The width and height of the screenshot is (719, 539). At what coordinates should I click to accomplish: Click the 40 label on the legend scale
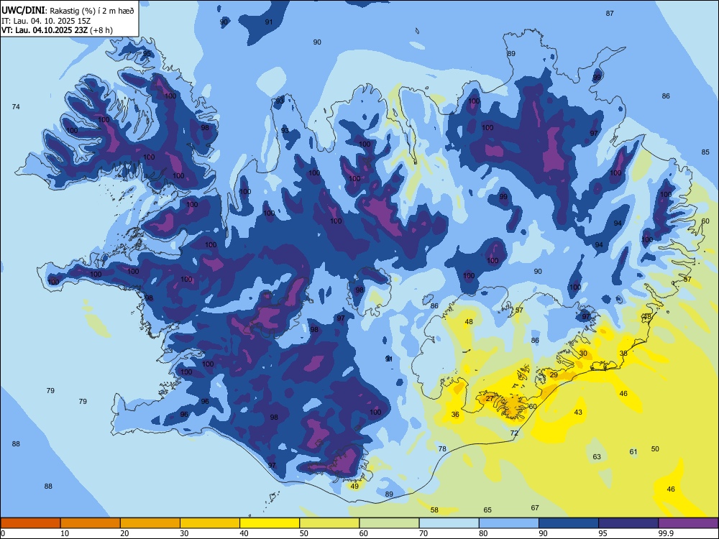click(x=244, y=533)
